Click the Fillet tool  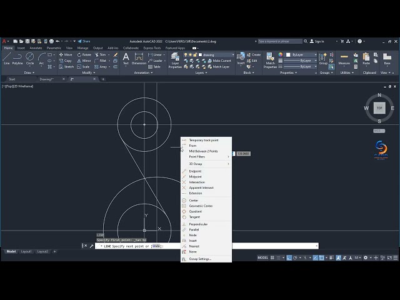coord(101,61)
